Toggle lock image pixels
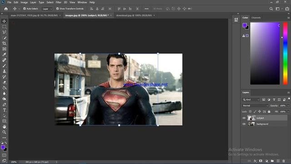 coord(255,112)
